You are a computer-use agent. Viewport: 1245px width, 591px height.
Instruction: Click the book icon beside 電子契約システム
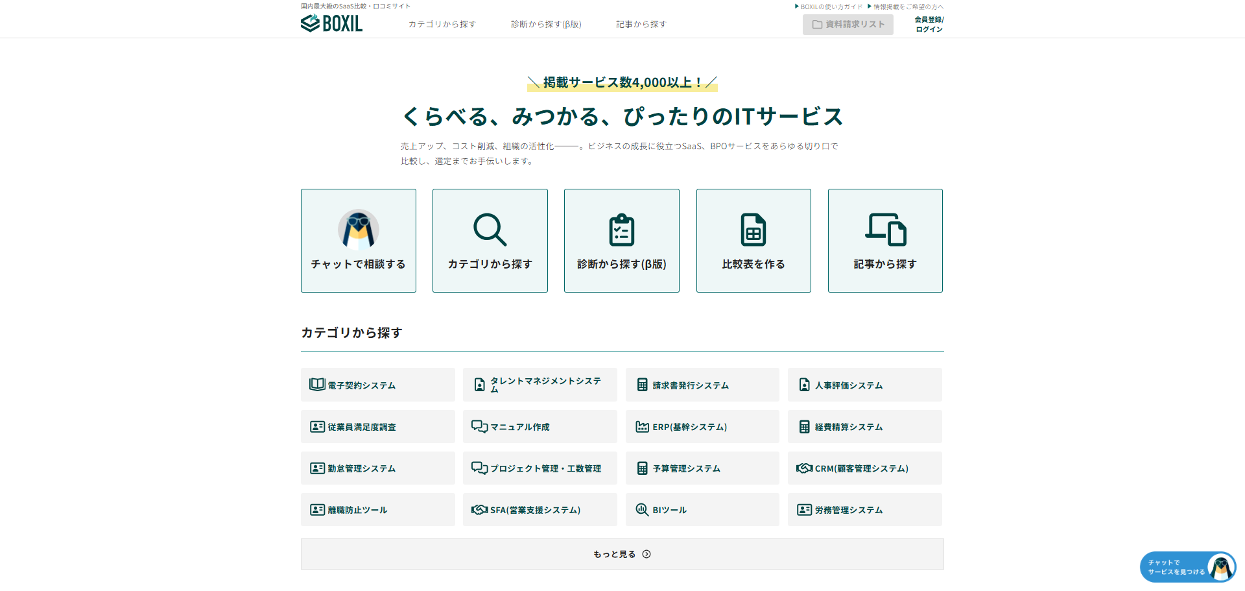click(x=316, y=384)
